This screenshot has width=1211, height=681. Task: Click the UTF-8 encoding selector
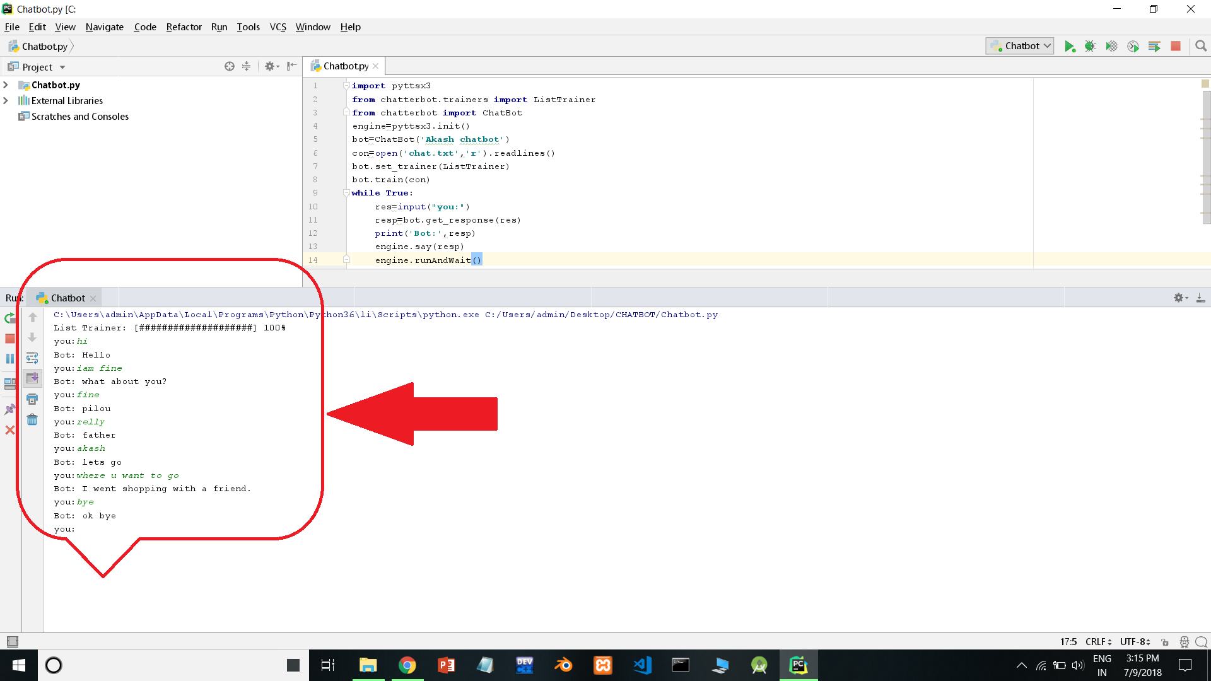tap(1135, 642)
